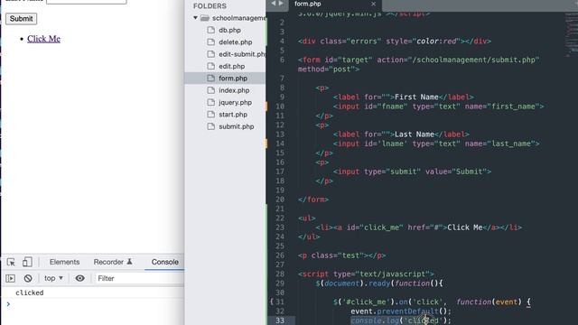Clear the console with the block icon
This screenshot has width=578, height=325.
coord(28,278)
